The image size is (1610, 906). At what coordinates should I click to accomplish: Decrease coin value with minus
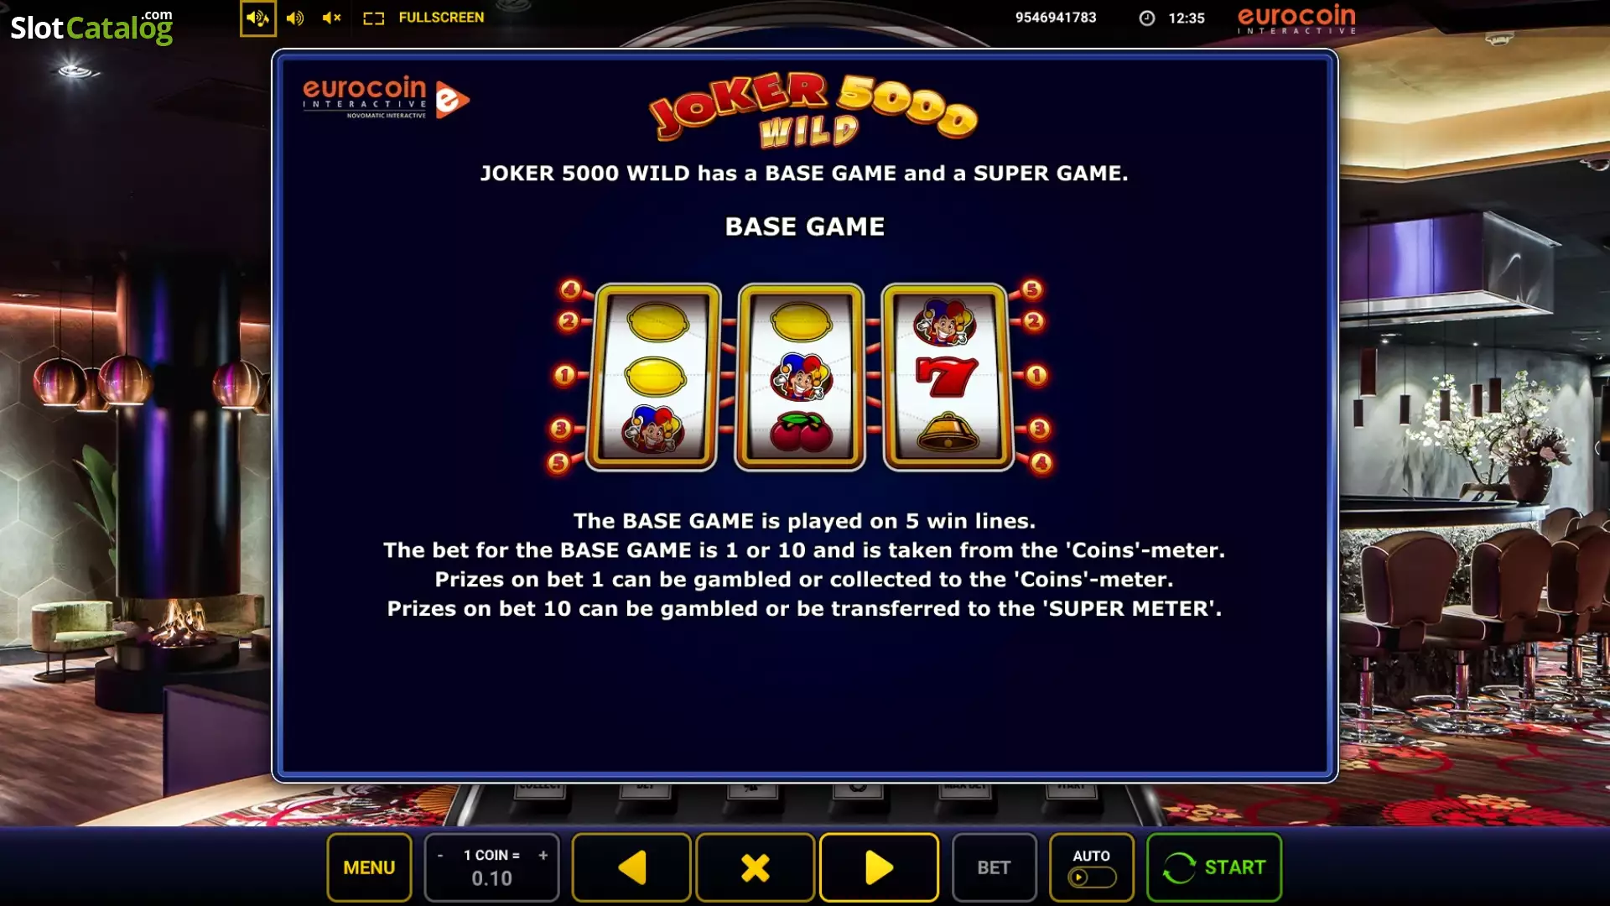[440, 856]
